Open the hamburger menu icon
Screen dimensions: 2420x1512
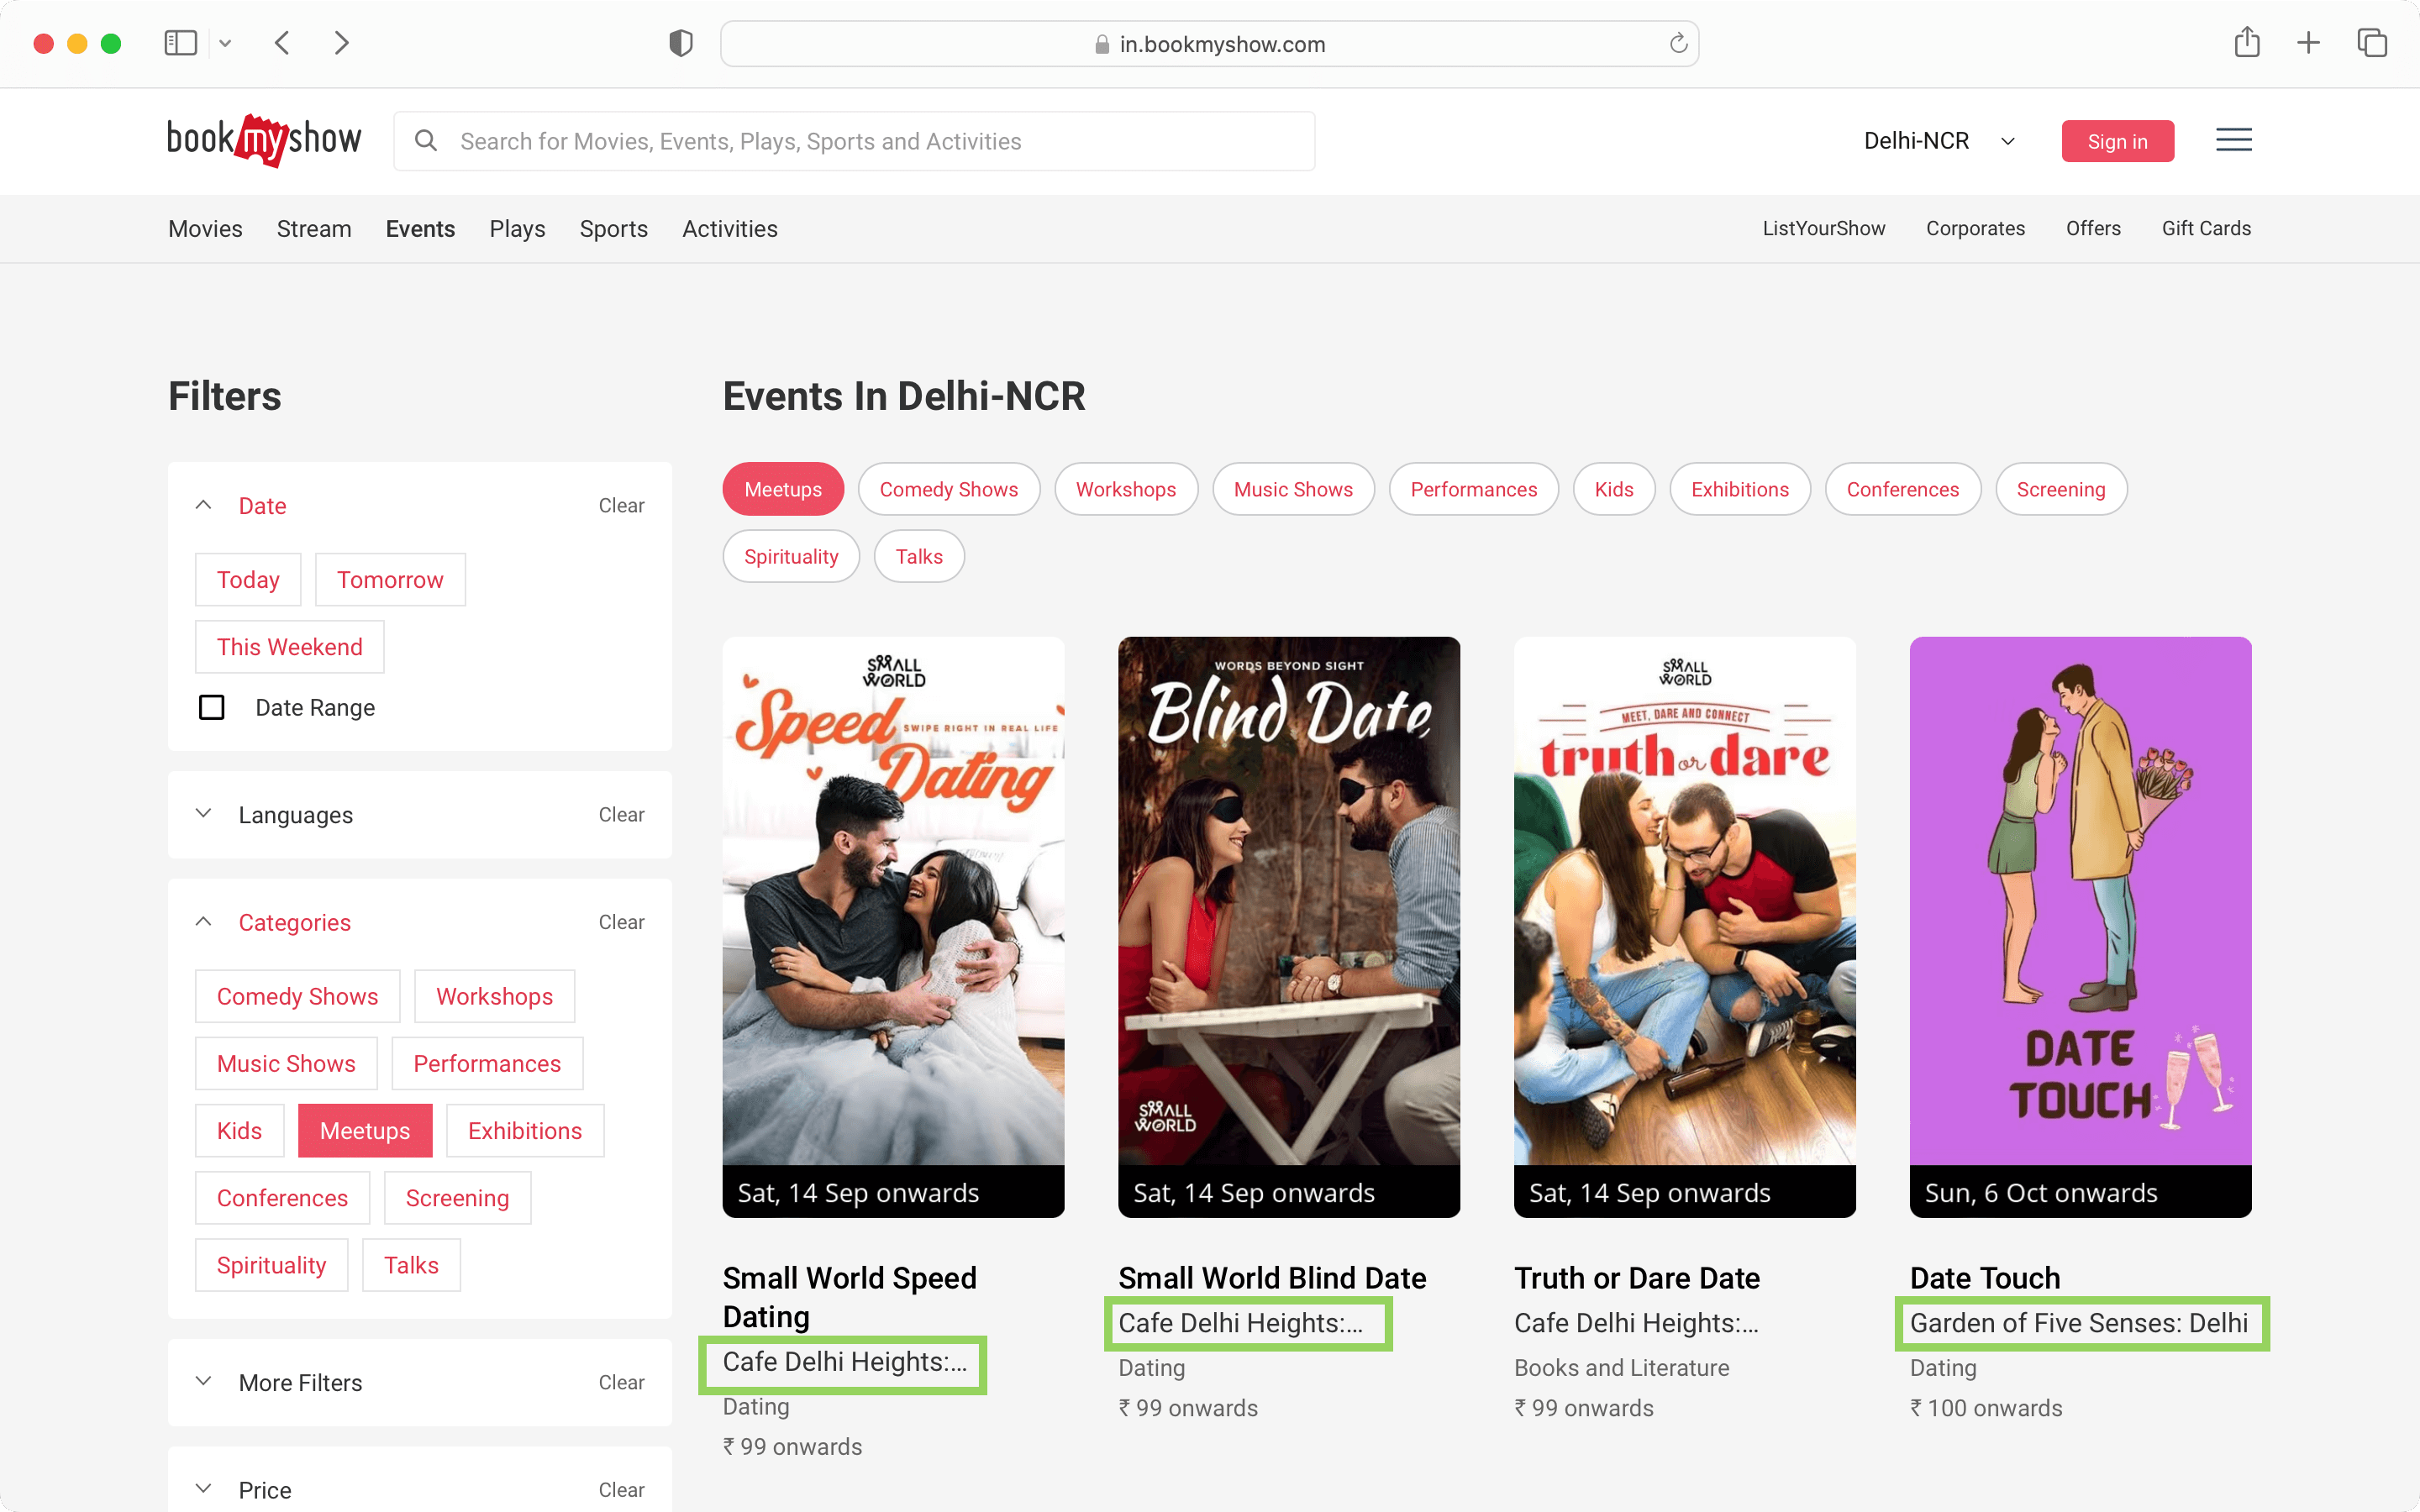(2233, 140)
